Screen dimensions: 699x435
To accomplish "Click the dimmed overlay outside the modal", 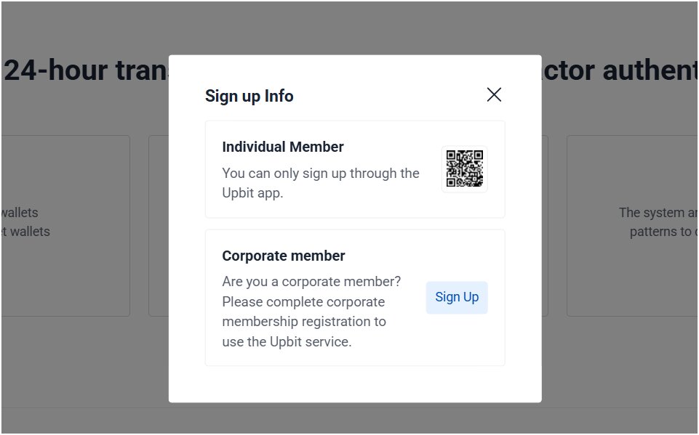I will point(80,378).
